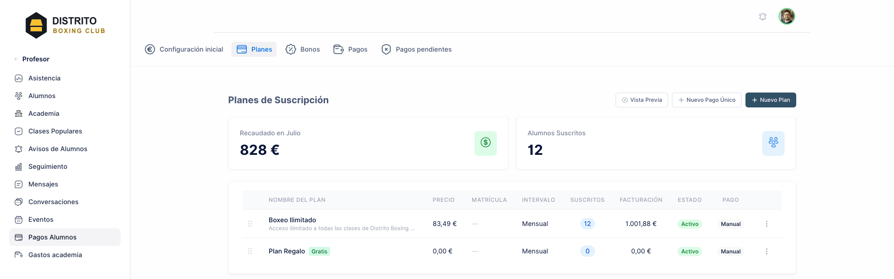Click the 1.001,88 € facturación value
The height and width of the screenshot is (279, 894).
(x=641, y=224)
